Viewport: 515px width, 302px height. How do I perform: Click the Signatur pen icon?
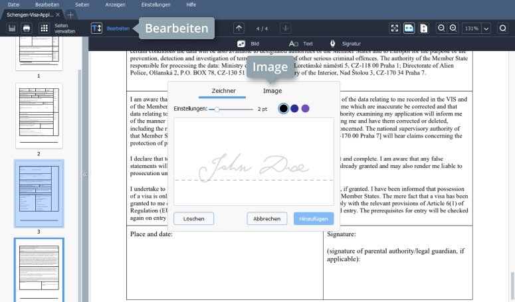(x=333, y=44)
